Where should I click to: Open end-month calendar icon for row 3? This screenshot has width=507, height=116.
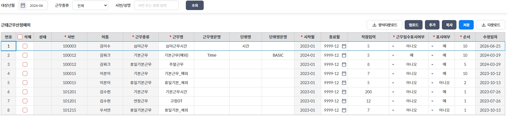[x=344, y=64]
